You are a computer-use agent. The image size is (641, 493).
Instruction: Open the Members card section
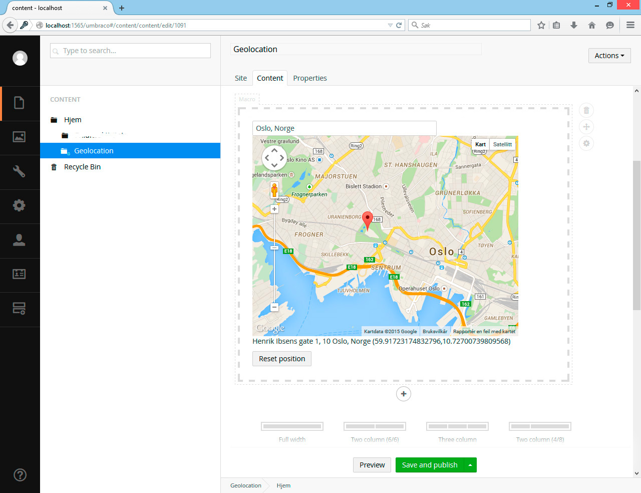tap(19, 274)
